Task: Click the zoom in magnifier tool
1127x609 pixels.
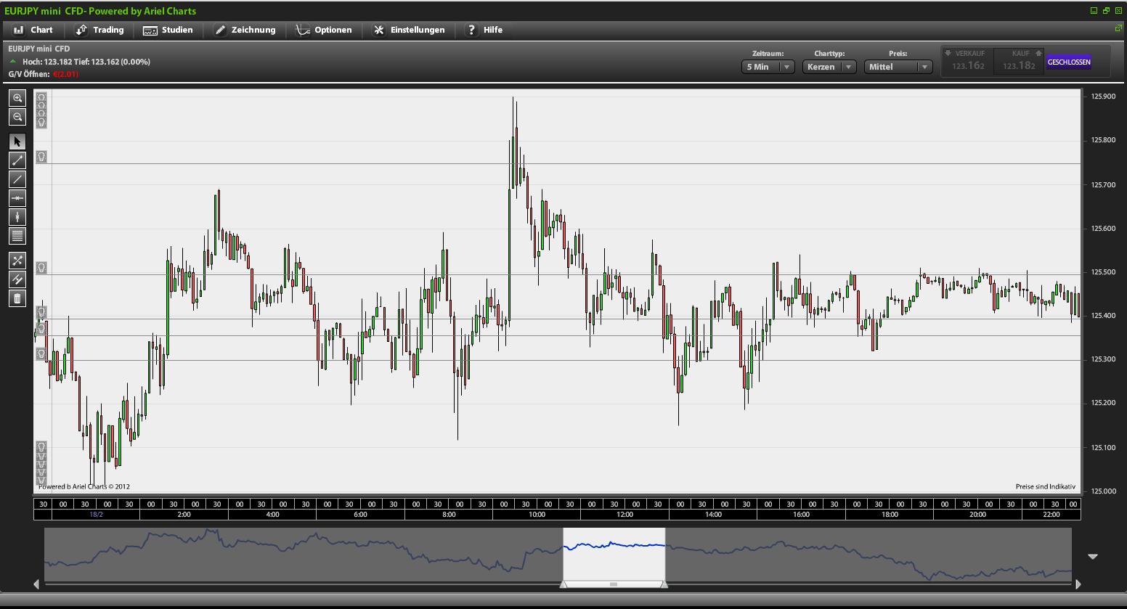Action: point(17,98)
